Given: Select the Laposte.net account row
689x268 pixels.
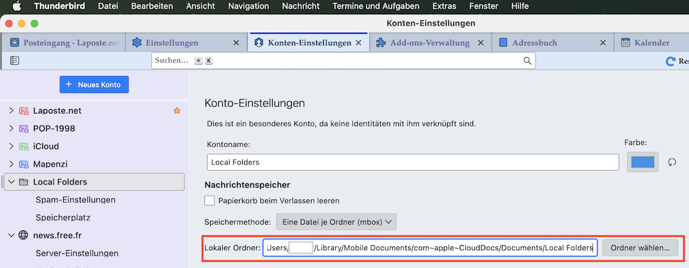Looking at the screenshot, I should [x=94, y=111].
